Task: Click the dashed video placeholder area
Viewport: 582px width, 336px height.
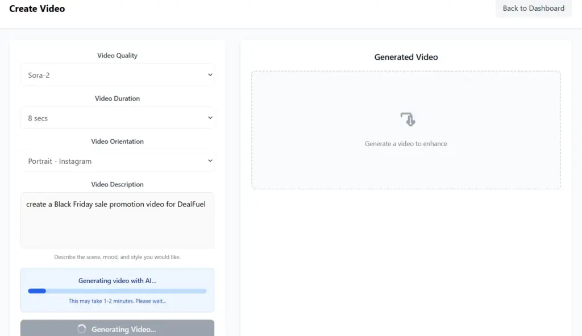Action: tap(406, 171)
